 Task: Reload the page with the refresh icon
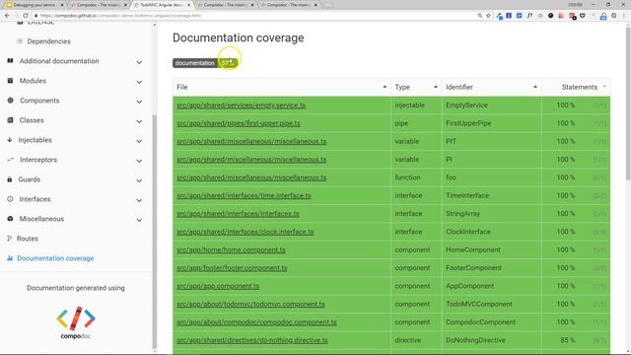pos(26,16)
